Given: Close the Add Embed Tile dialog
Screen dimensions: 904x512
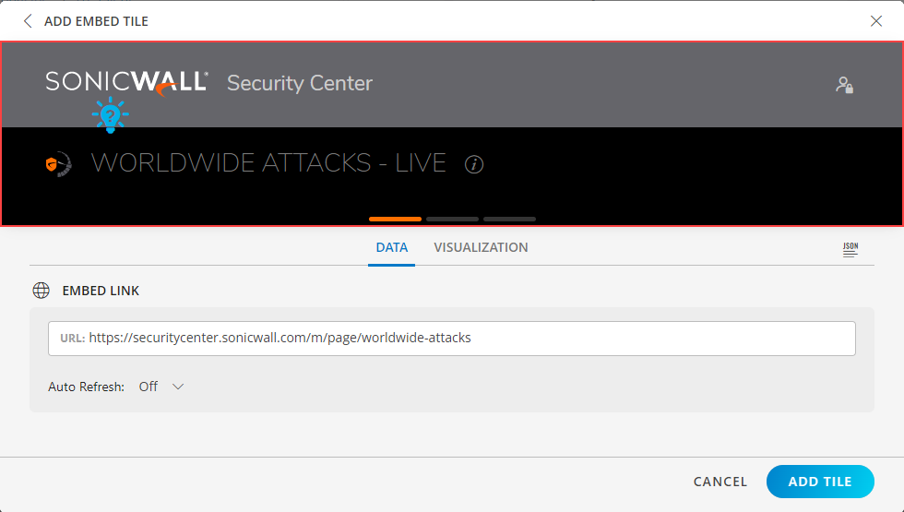Looking at the screenshot, I should (875, 21).
